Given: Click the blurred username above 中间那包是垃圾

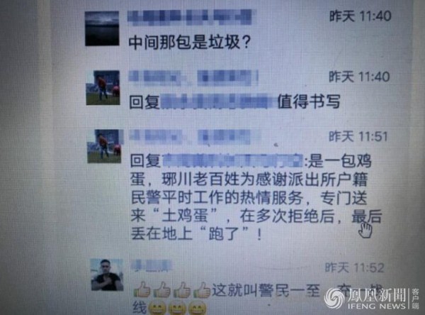Looking at the screenshot, I should coord(191,17).
